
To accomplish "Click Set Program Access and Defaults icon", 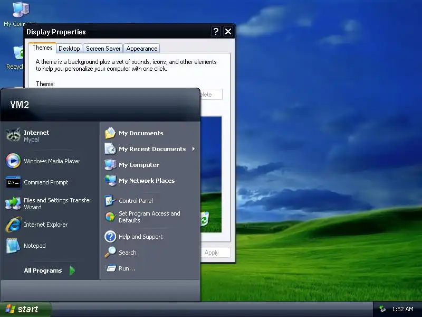I will 110,217.
